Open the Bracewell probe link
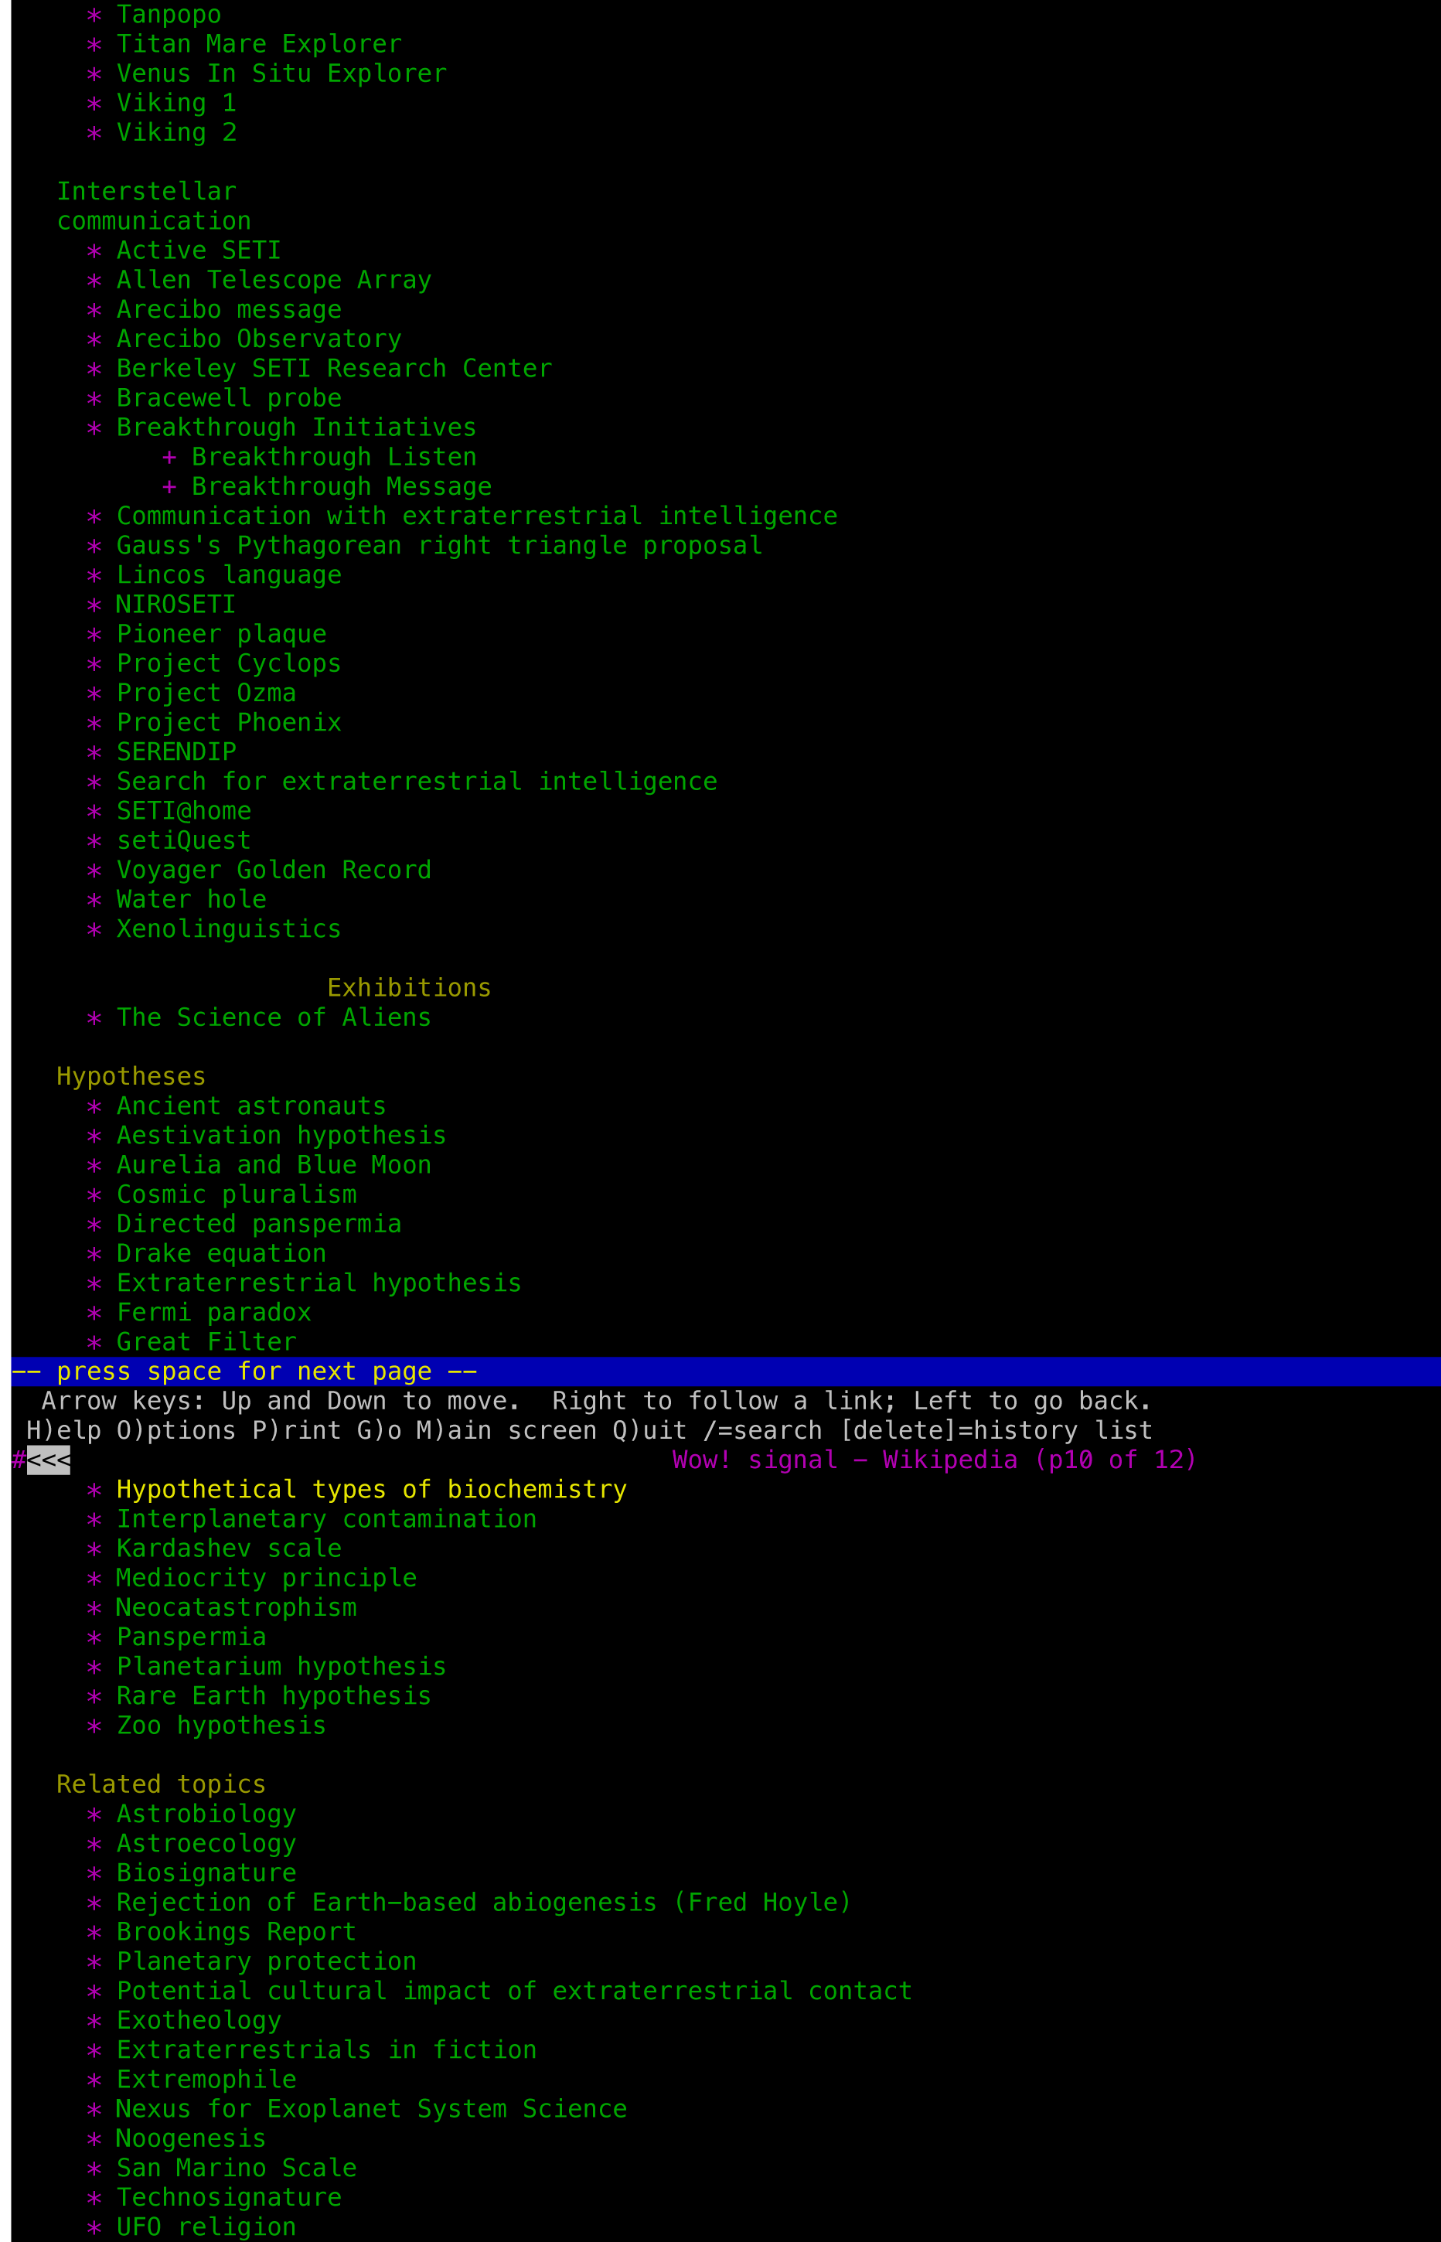Screen dimensions: 1441x2242 [x=228, y=397]
